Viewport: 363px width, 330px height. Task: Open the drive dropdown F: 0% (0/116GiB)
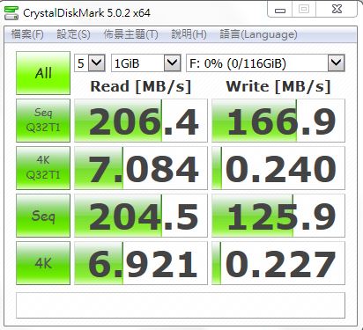(x=265, y=63)
